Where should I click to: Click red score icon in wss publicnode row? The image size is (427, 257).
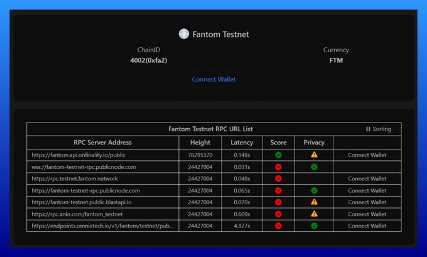[x=278, y=167]
